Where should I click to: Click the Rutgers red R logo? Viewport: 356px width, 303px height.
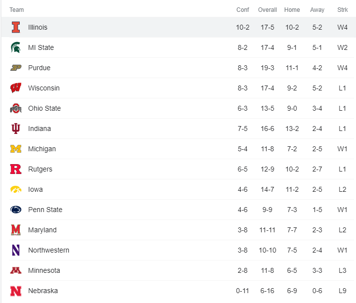pos(16,169)
